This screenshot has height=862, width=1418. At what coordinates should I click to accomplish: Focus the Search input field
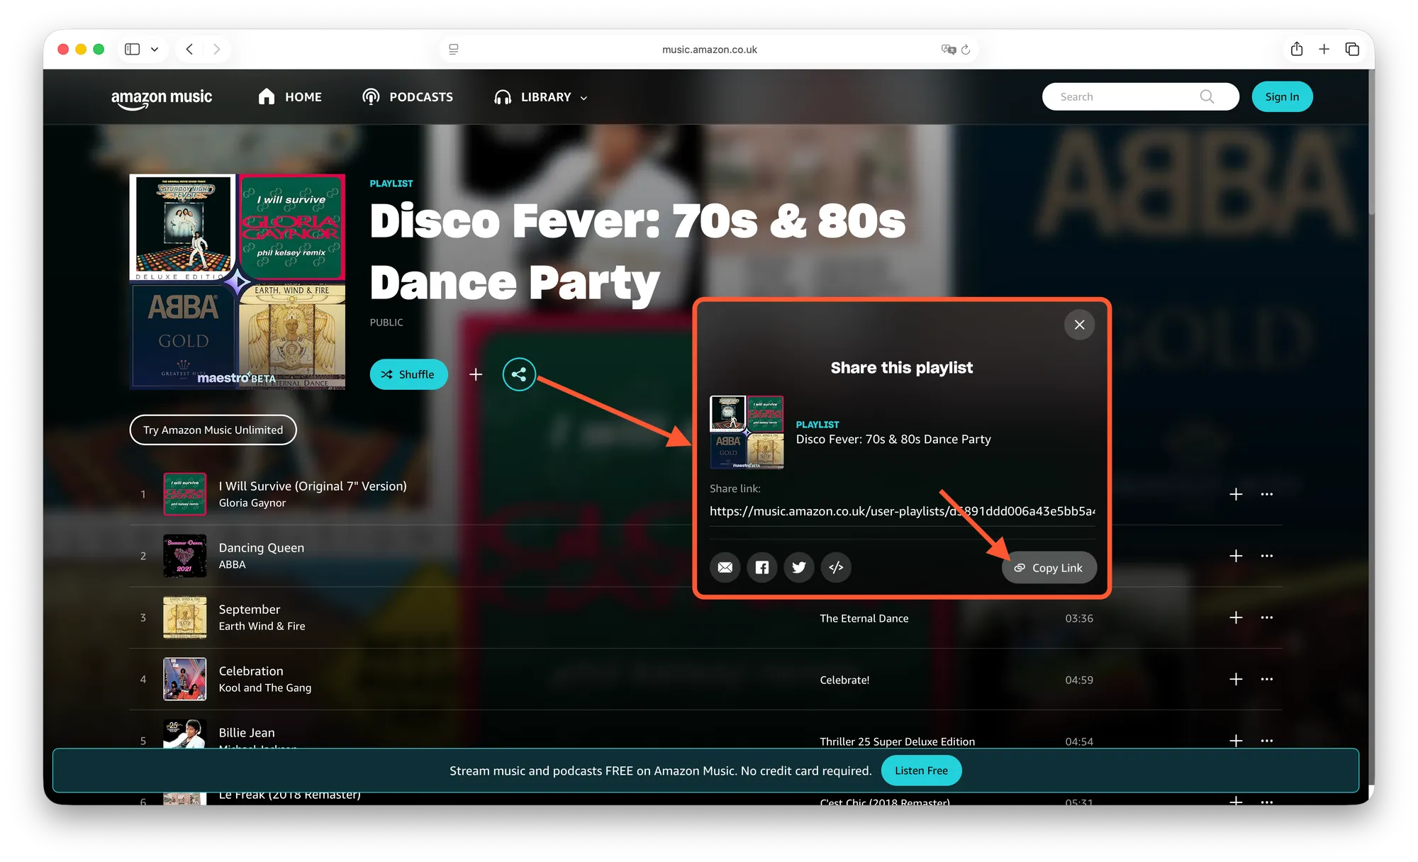pyautogui.click(x=1140, y=96)
